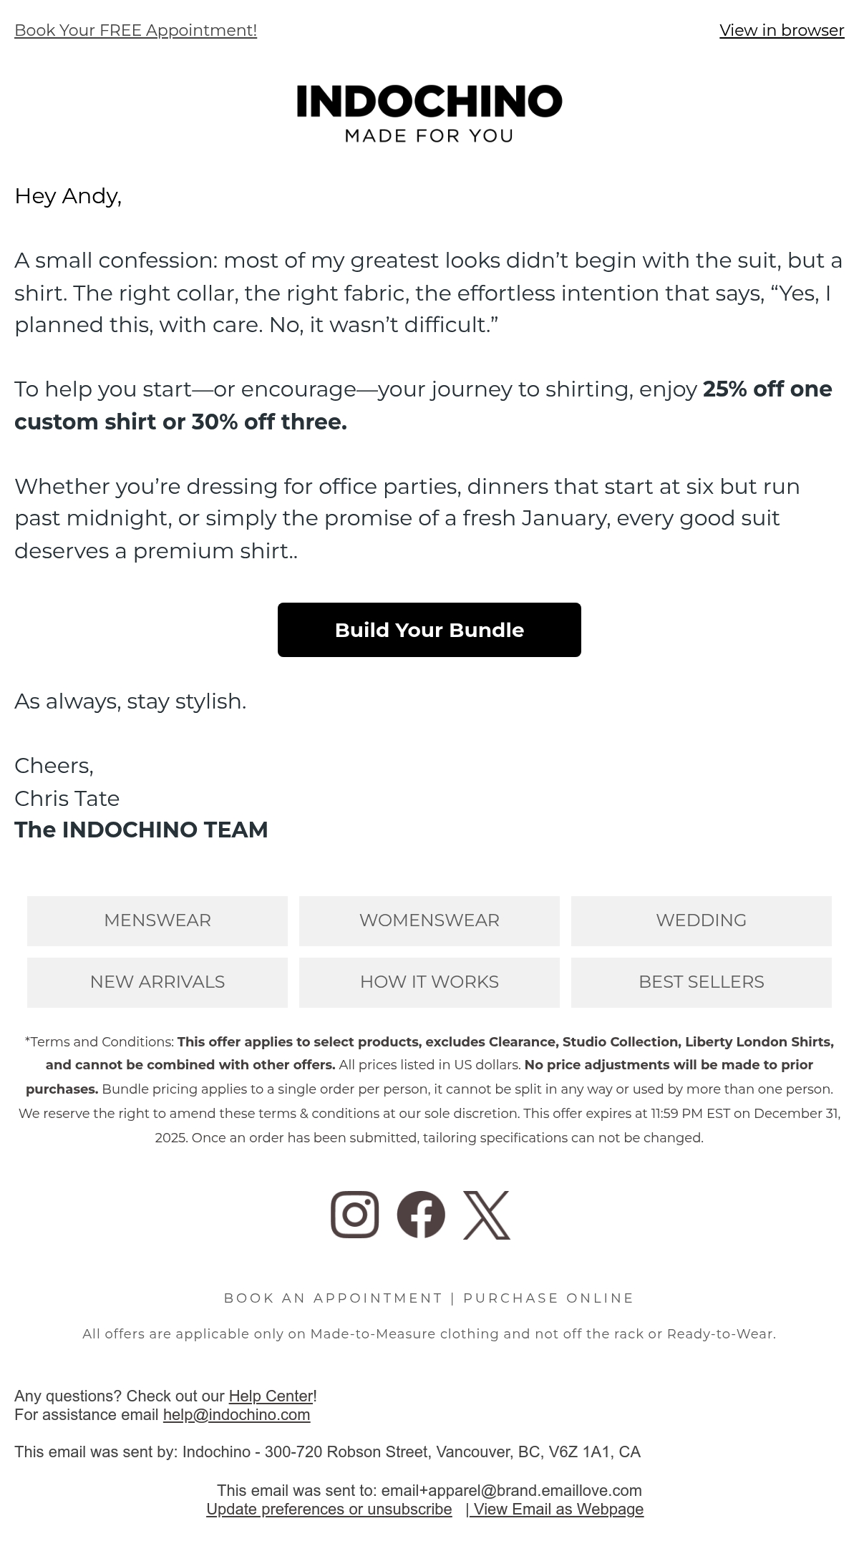Open the Help Center link

pyautogui.click(x=271, y=1396)
